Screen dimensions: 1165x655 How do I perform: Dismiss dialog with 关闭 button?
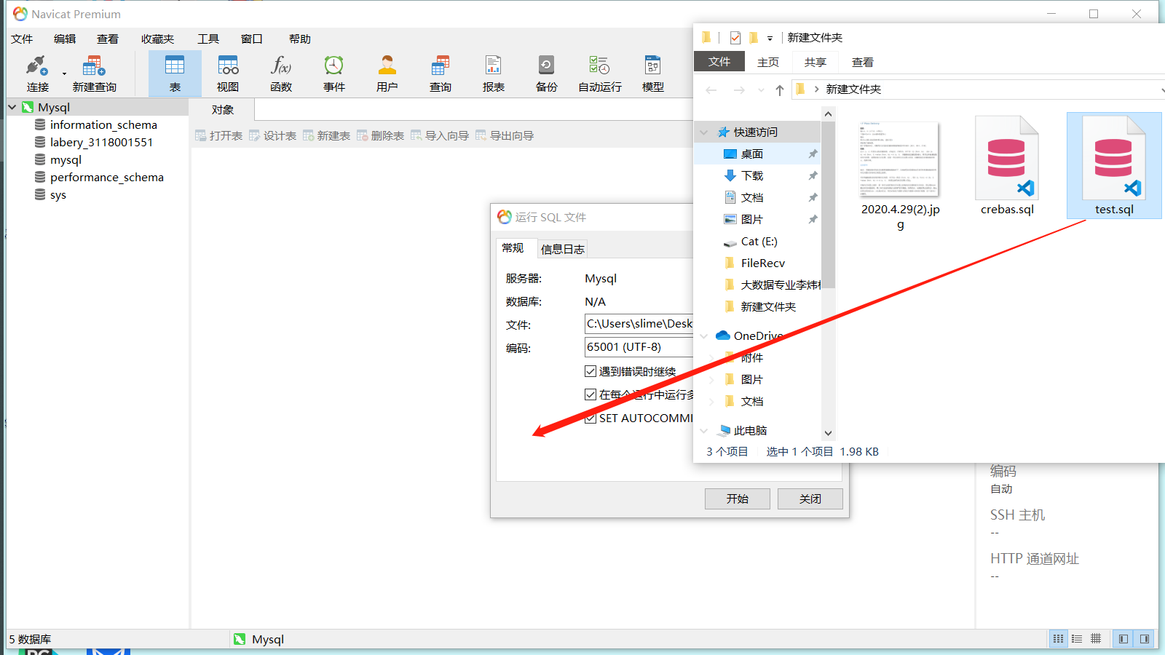click(x=809, y=499)
